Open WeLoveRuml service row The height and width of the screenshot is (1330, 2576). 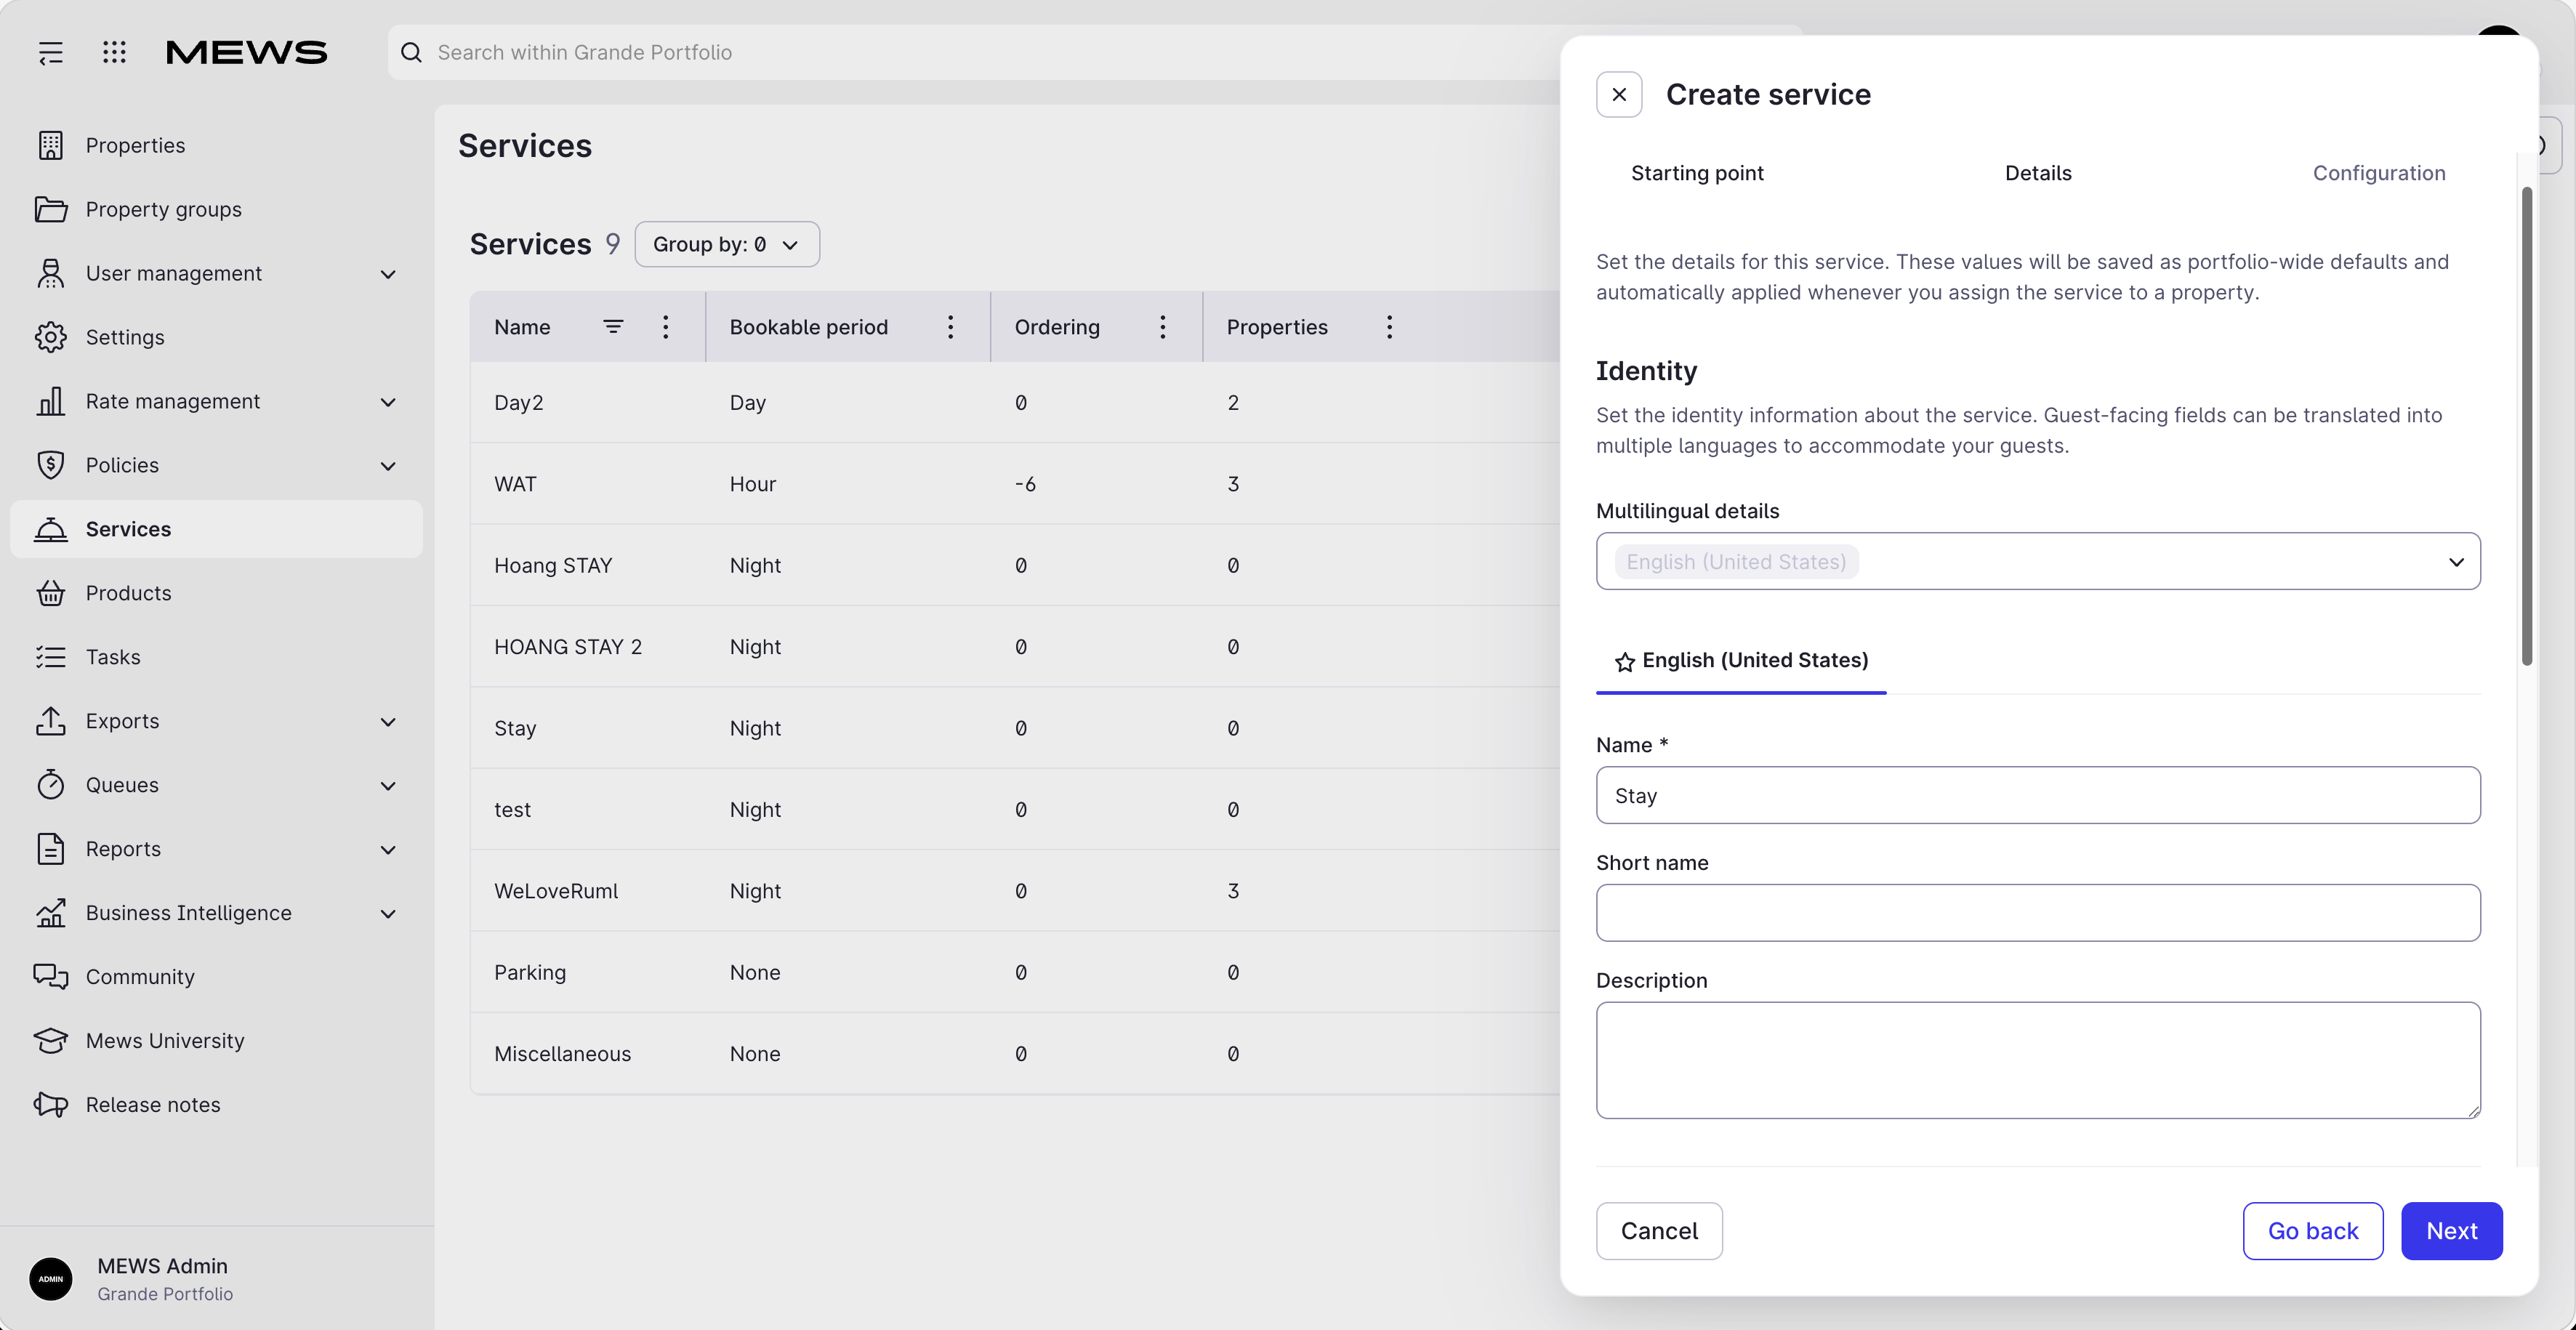click(x=1015, y=891)
